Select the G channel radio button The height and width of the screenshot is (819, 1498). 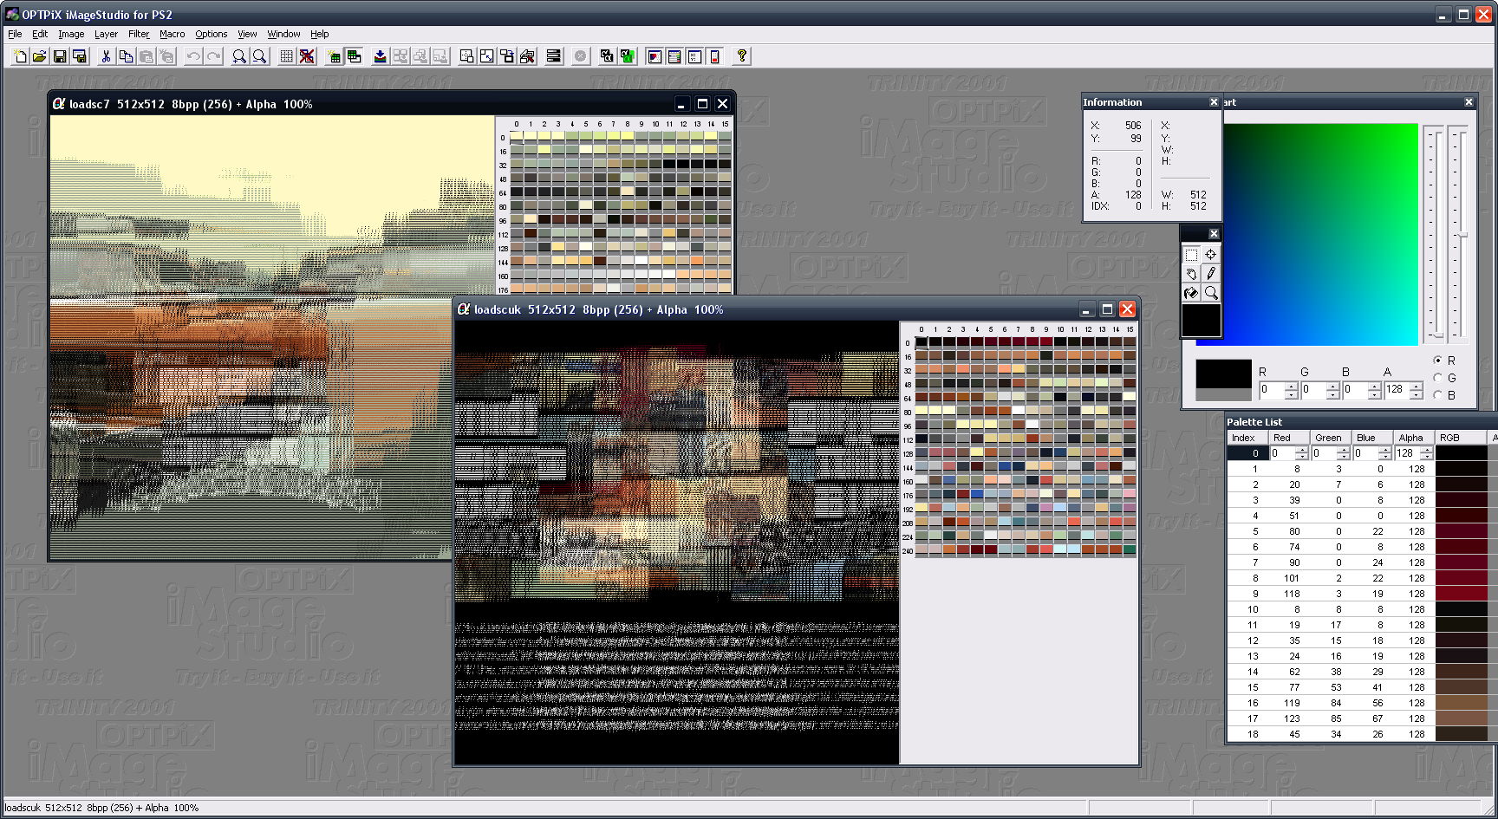[1438, 378]
